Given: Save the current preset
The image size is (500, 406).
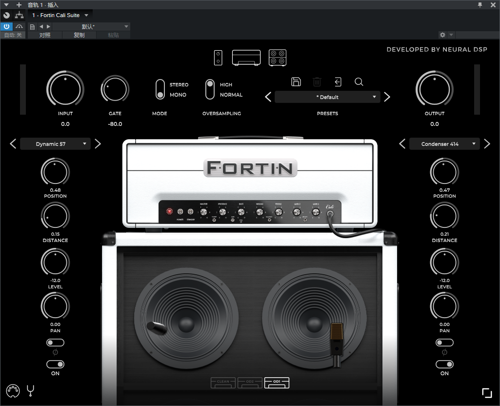Looking at the screenshot, I should tap(296, 82).
